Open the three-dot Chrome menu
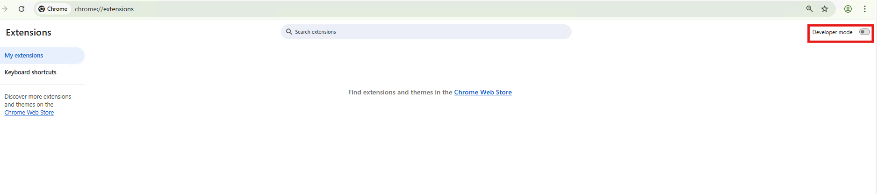877x194 pixels. 865,9
